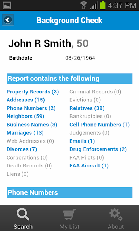This screenshot has width=139, height=231.
Task: Open Drug Enforcements (2)
Action: 98,149
